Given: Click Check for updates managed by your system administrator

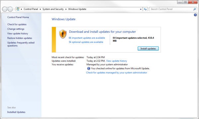Looking at the screenshot, I should [117, 73].
